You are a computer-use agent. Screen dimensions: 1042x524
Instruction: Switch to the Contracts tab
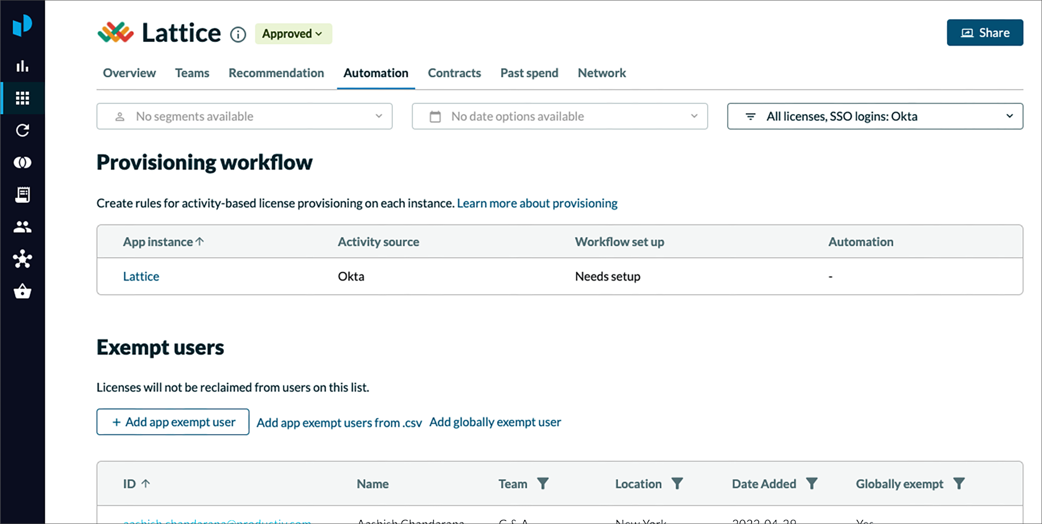454,73
